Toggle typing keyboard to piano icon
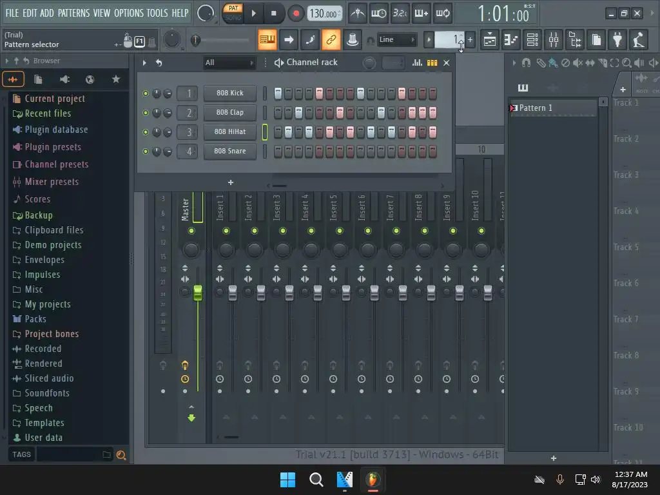 click(267, 39)
